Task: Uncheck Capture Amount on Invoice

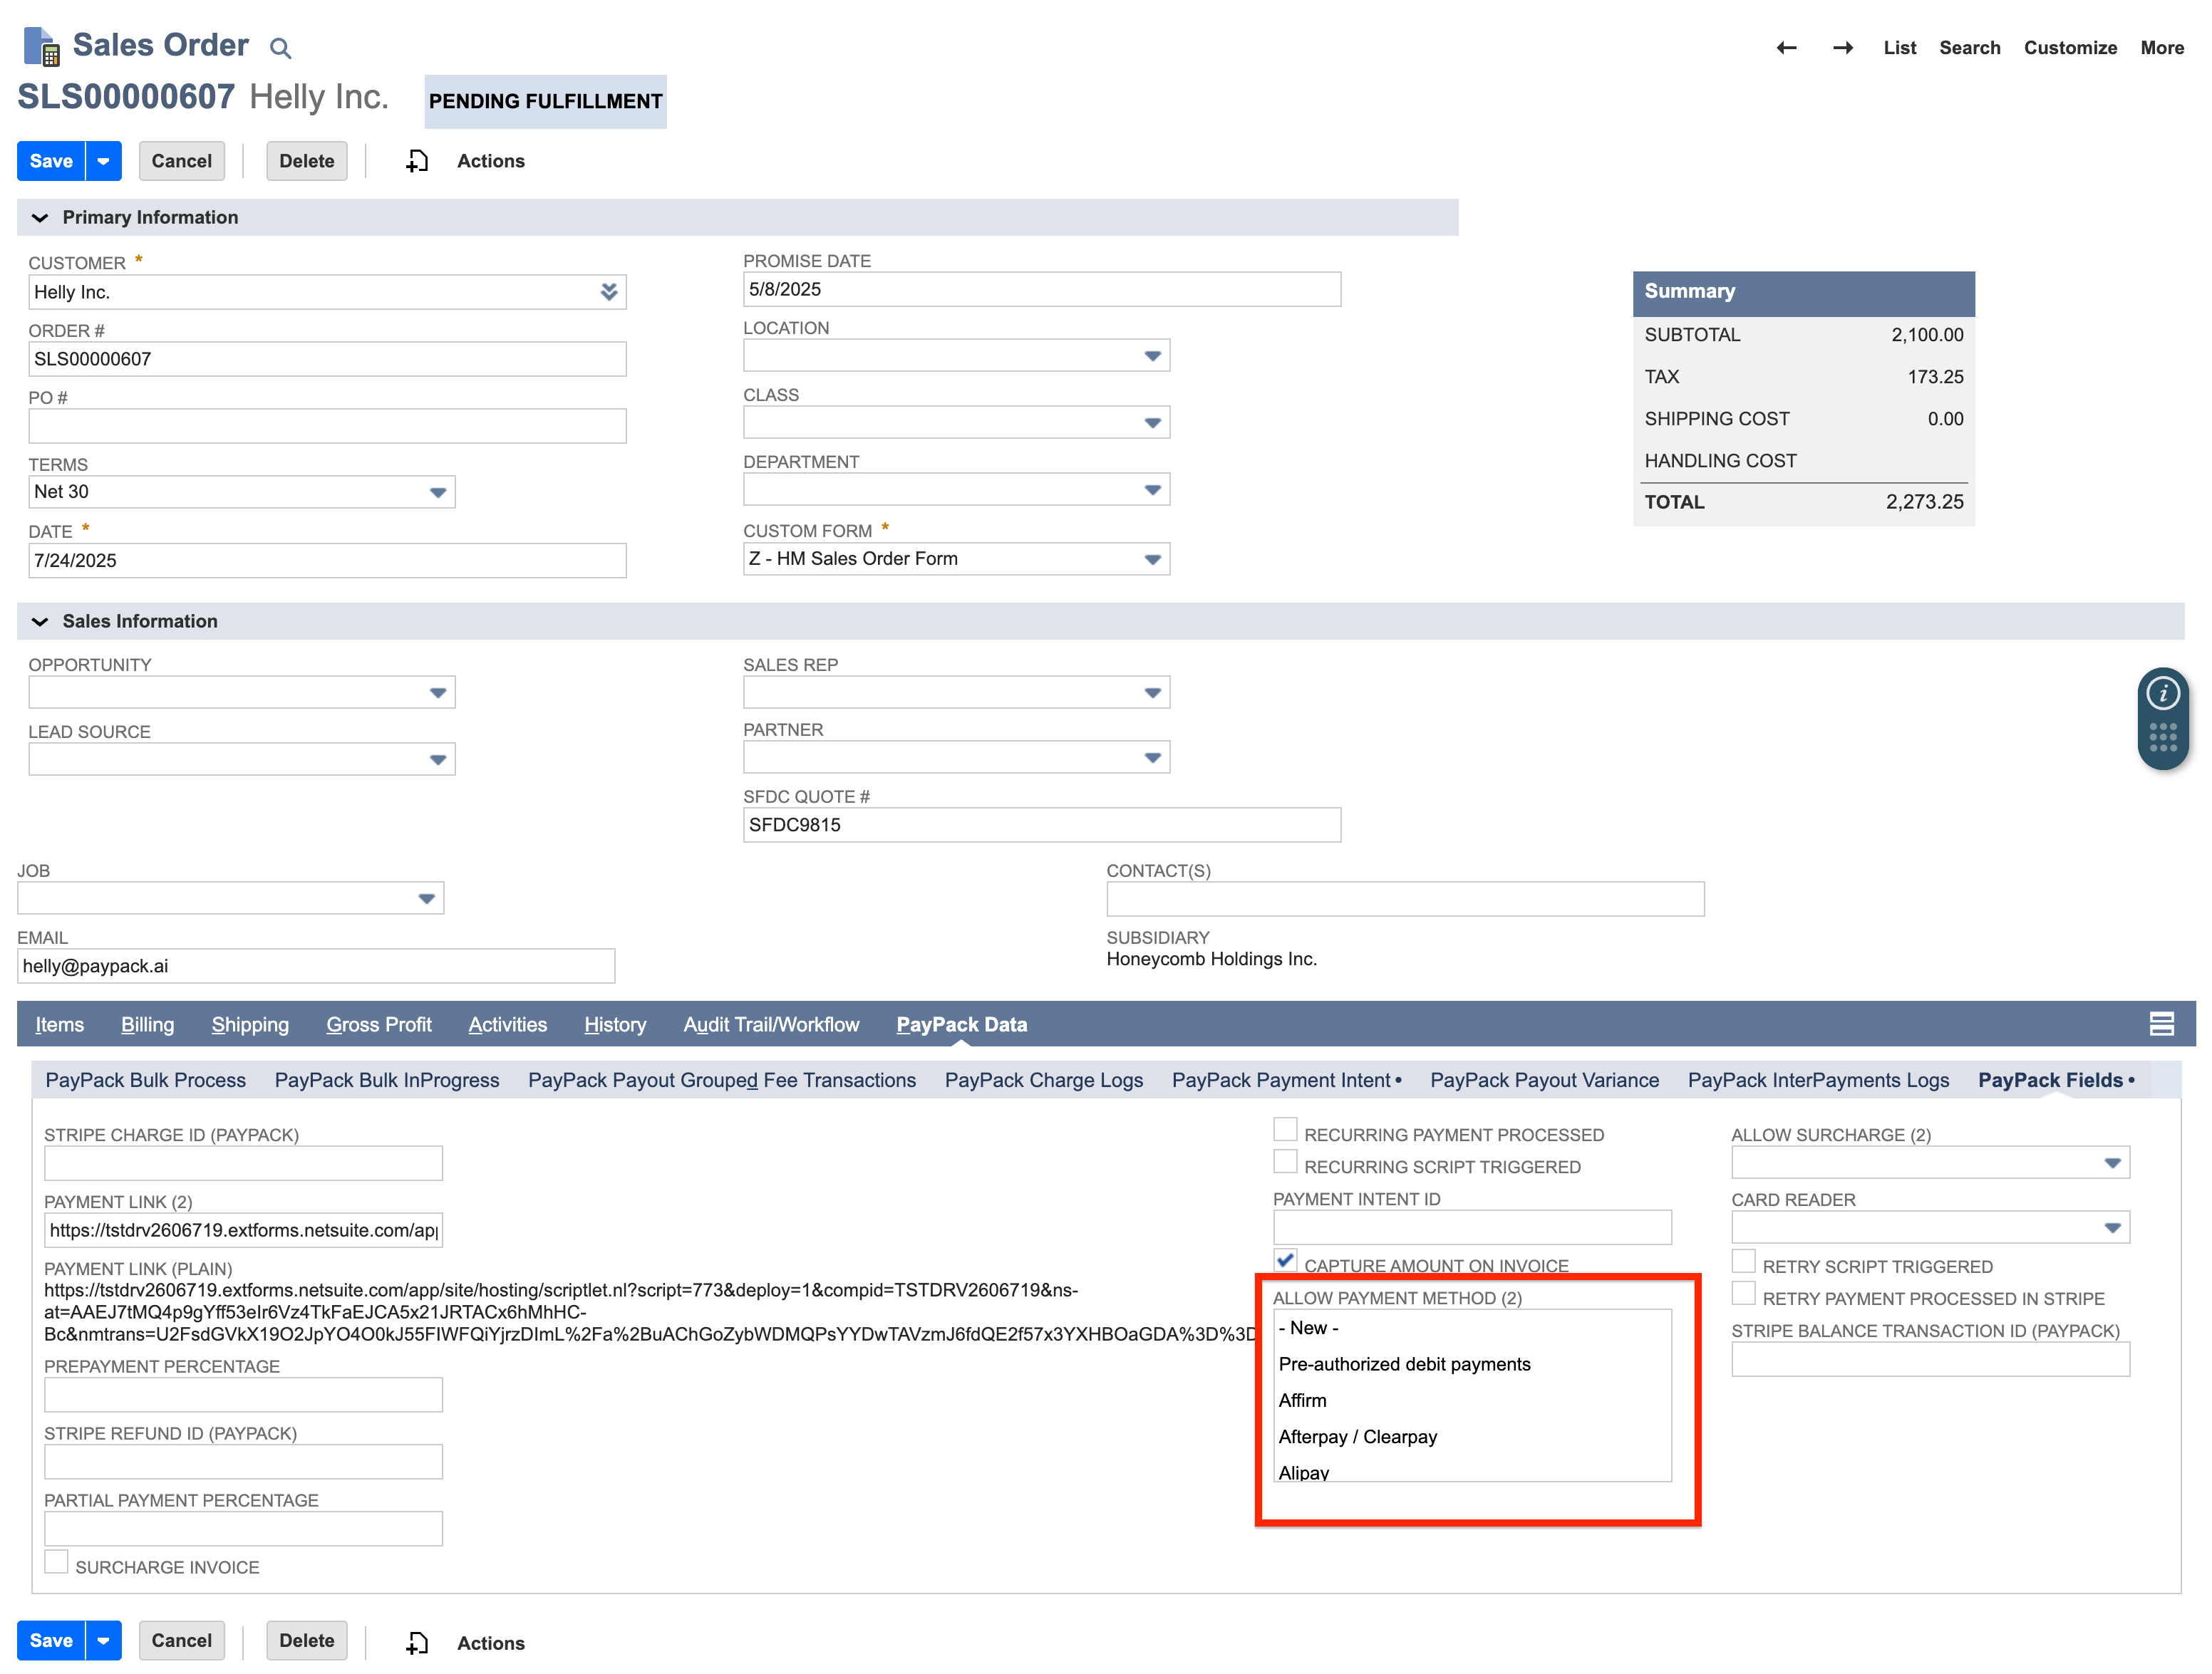Action: pyautogui.click(x=1285, y=1260)
